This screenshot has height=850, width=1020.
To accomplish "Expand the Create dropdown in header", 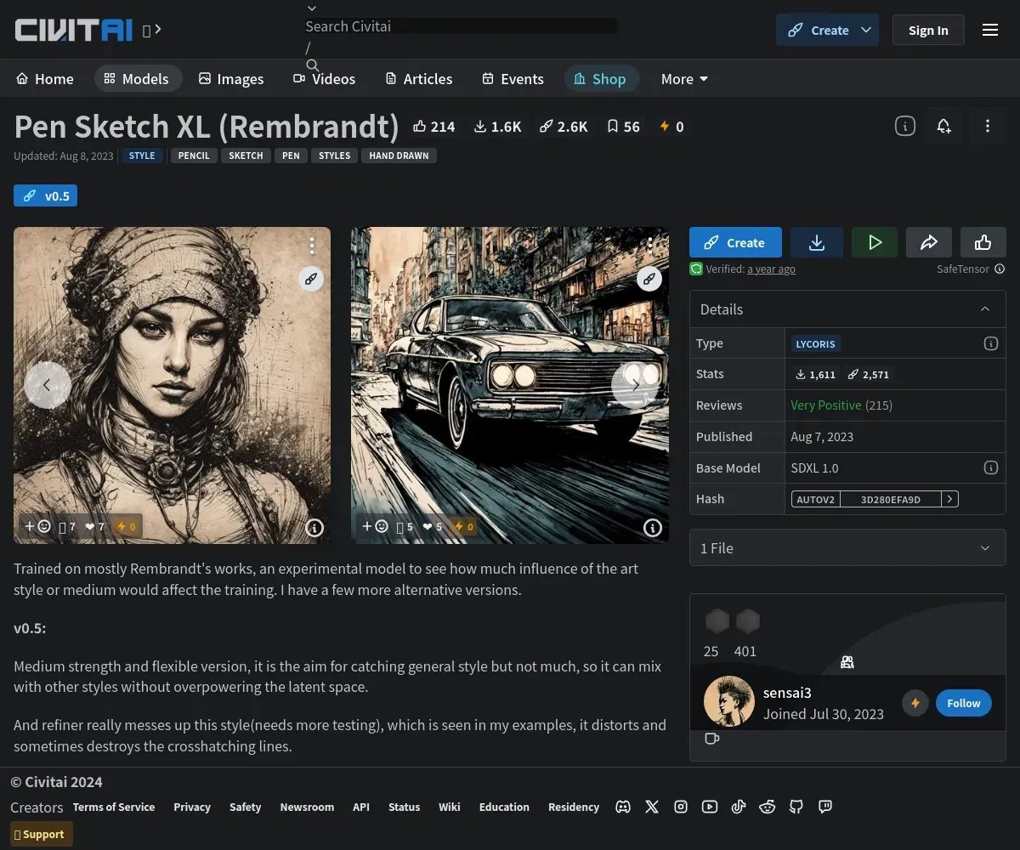I will [x=866, y=30].
